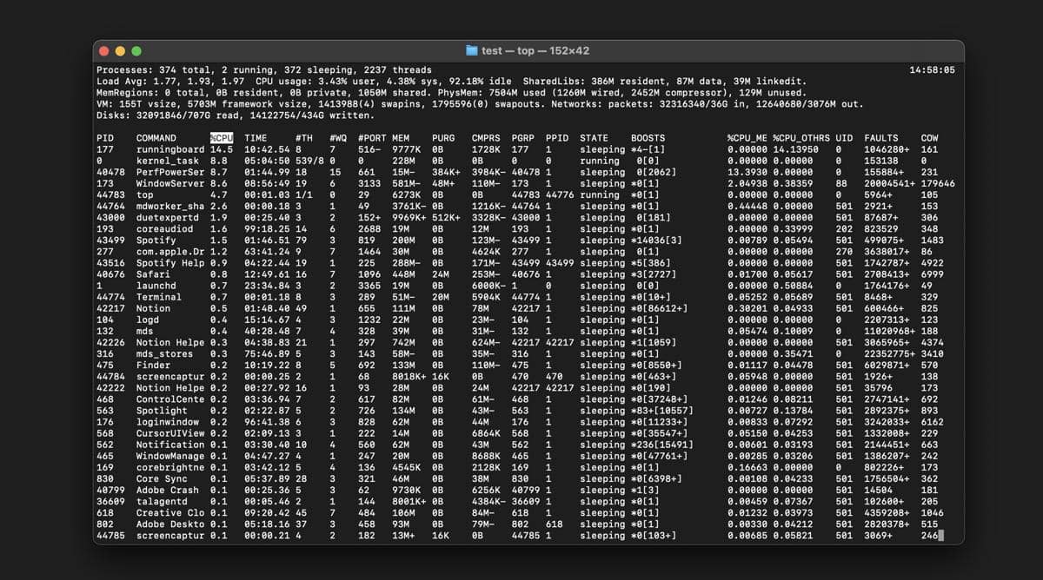The image size is (1043, 580).
Task: Select the MEM column header
Action: click(401, 138)
